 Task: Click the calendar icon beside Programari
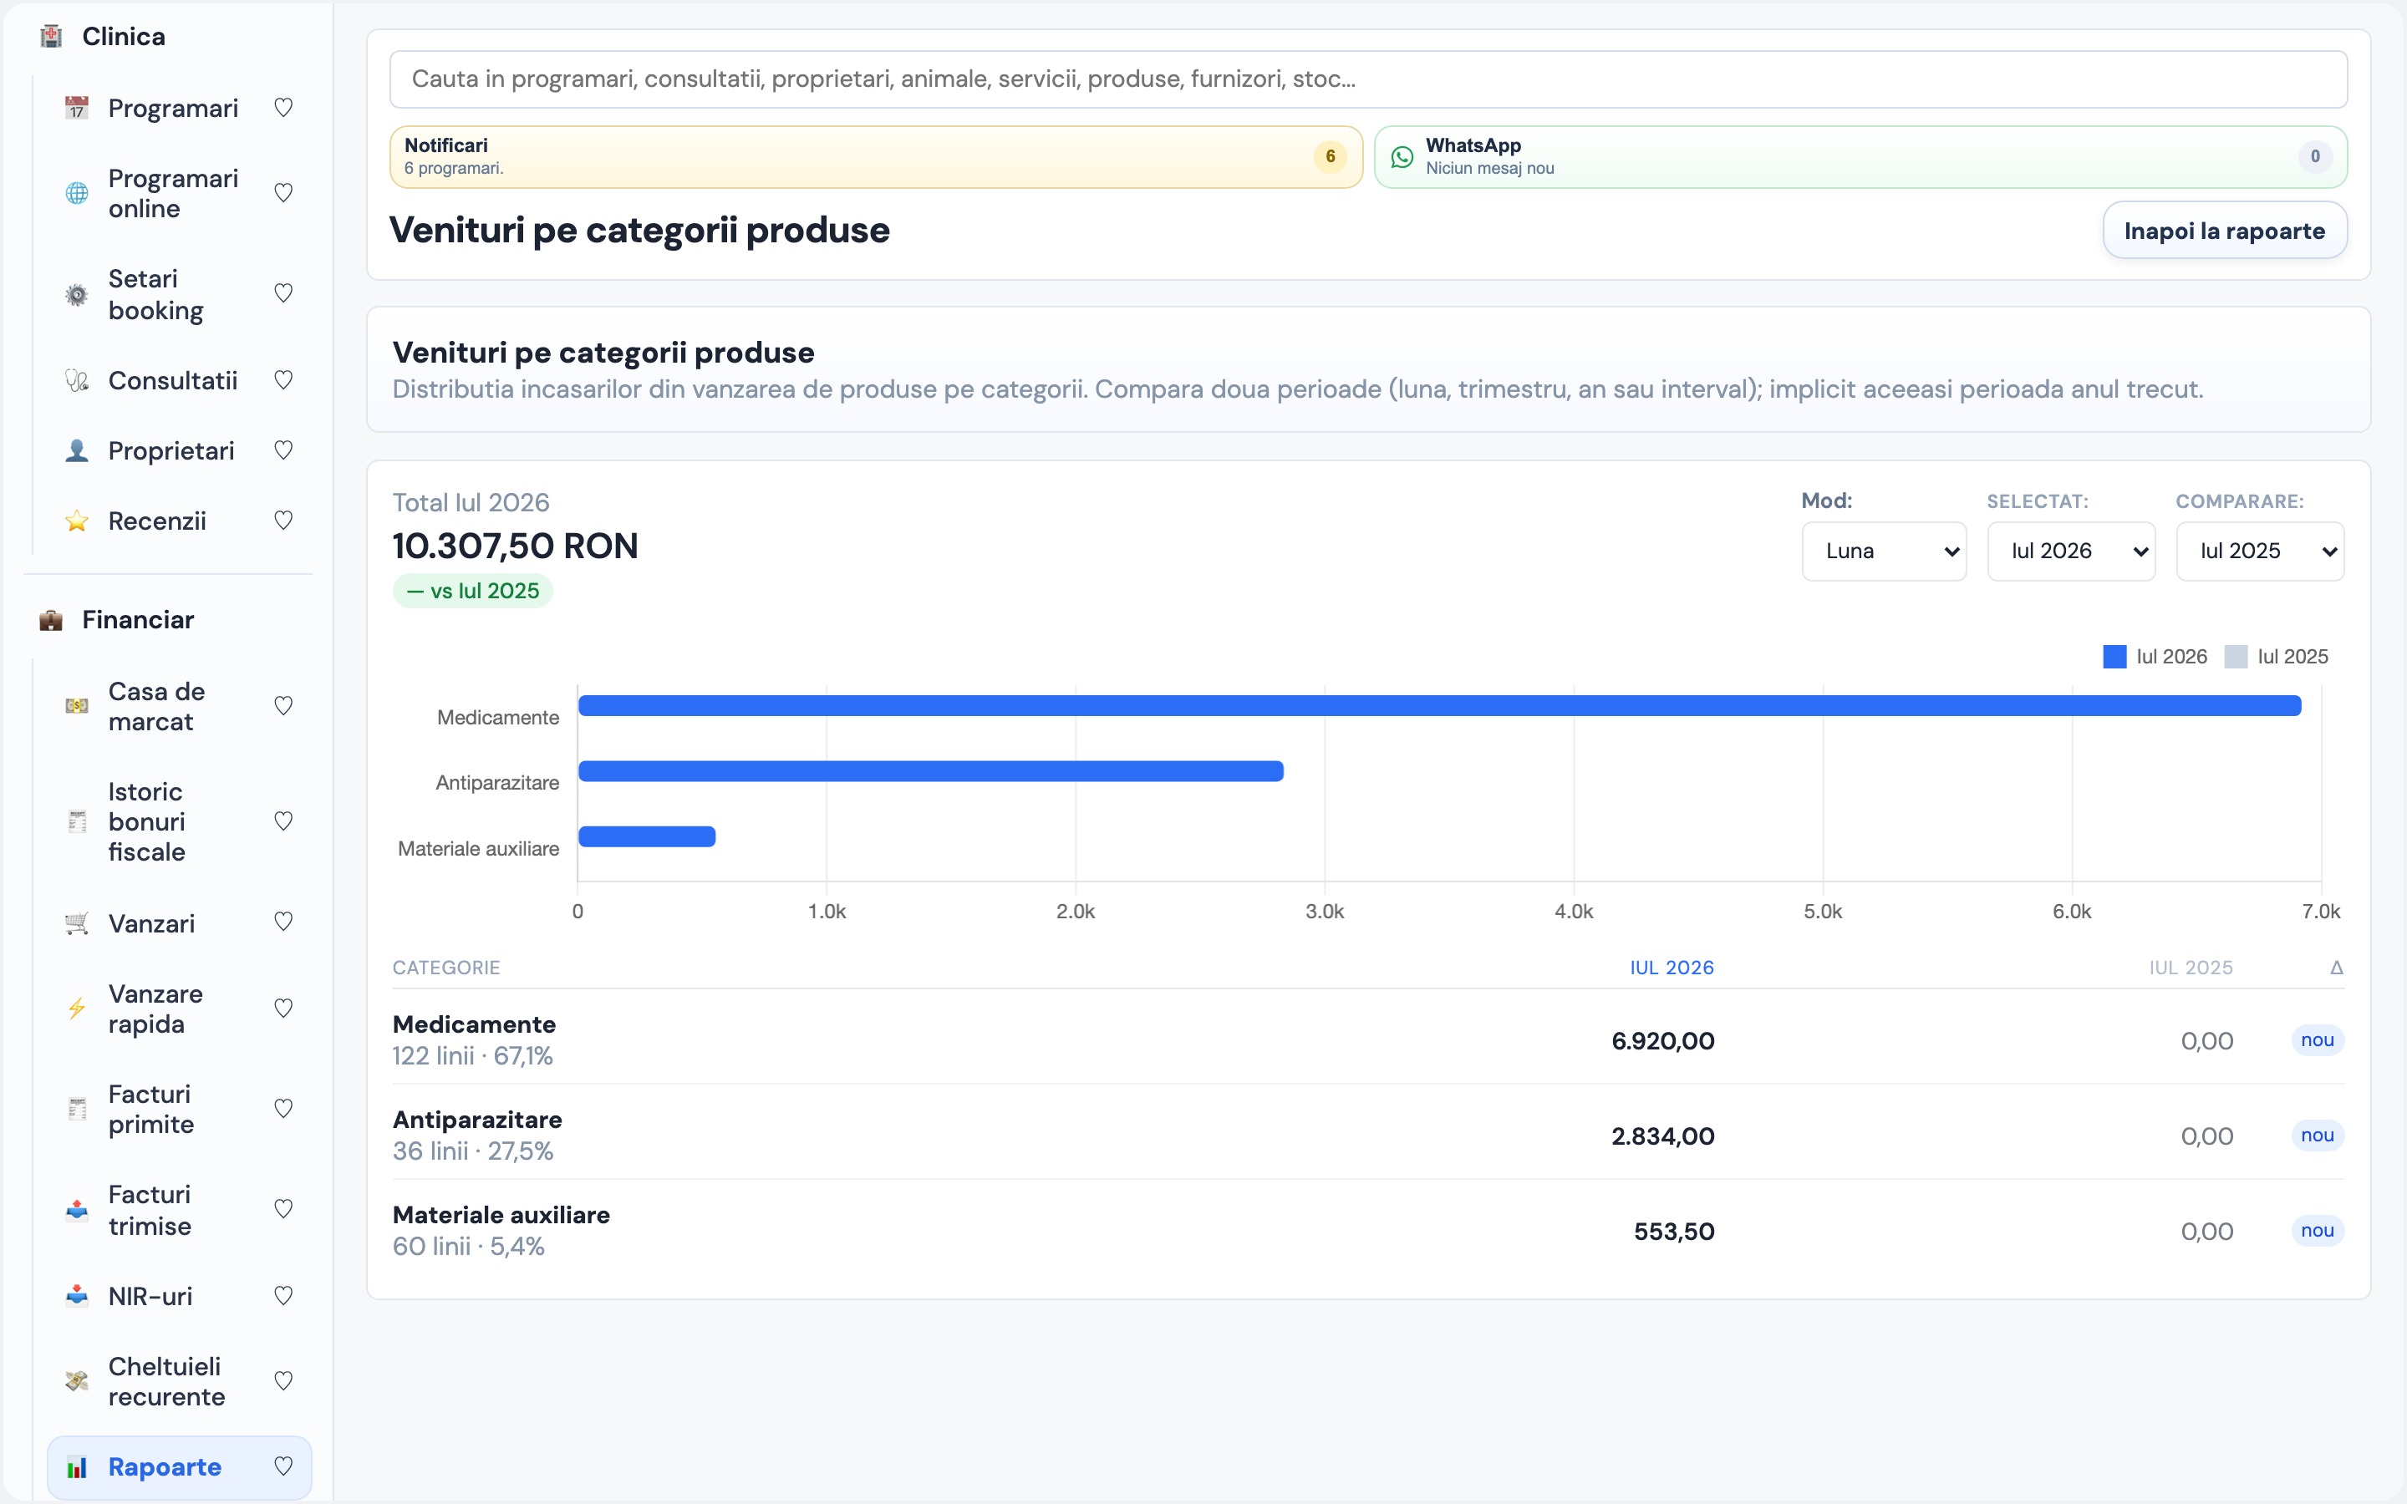coord(77,108)
